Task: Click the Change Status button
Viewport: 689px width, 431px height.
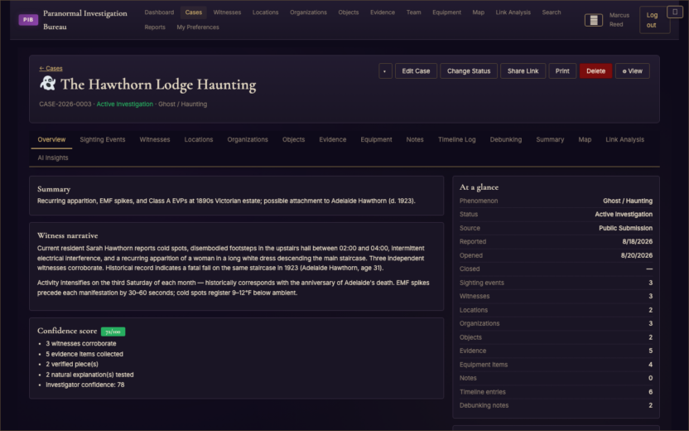Action: [x=469, y=70]
